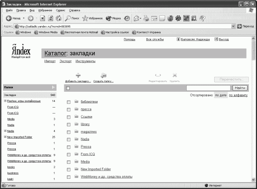The image size is (257, 189).
Task: Check the magazines folder checkbox
Action: coord(69,132)
